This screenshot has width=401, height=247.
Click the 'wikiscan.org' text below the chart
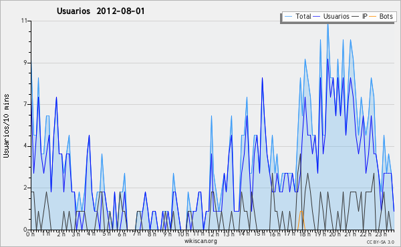200,241
